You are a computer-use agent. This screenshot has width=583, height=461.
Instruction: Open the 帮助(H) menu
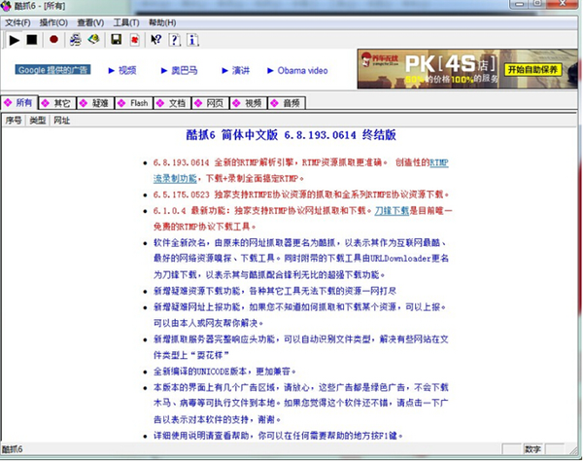162,23
